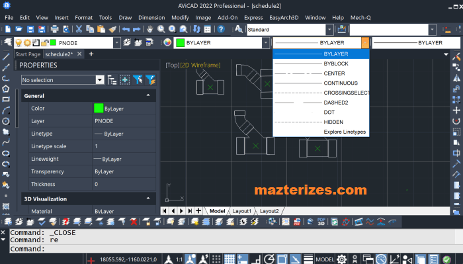Select the Pan hand tool

[x=150, y=29]
